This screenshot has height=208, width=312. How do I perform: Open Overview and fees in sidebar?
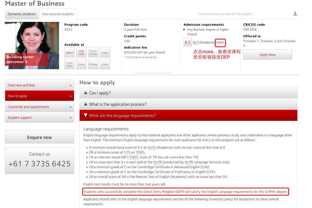[39, 85]
